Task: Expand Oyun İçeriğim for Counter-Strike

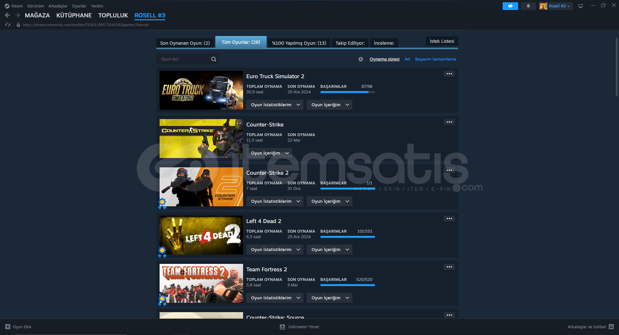Action: 269,153
